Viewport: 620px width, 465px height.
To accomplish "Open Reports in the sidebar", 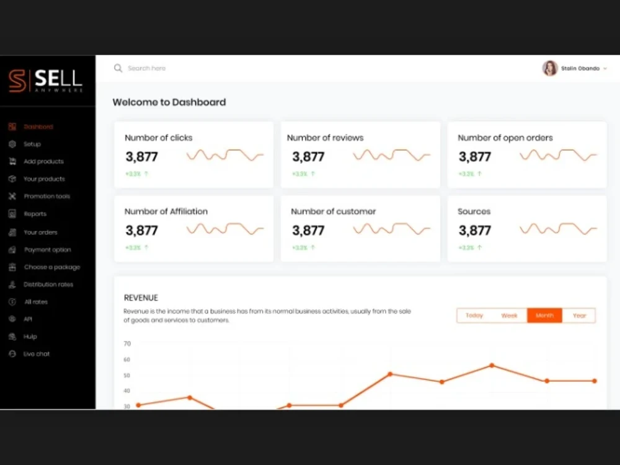I will tap(35, 213).
